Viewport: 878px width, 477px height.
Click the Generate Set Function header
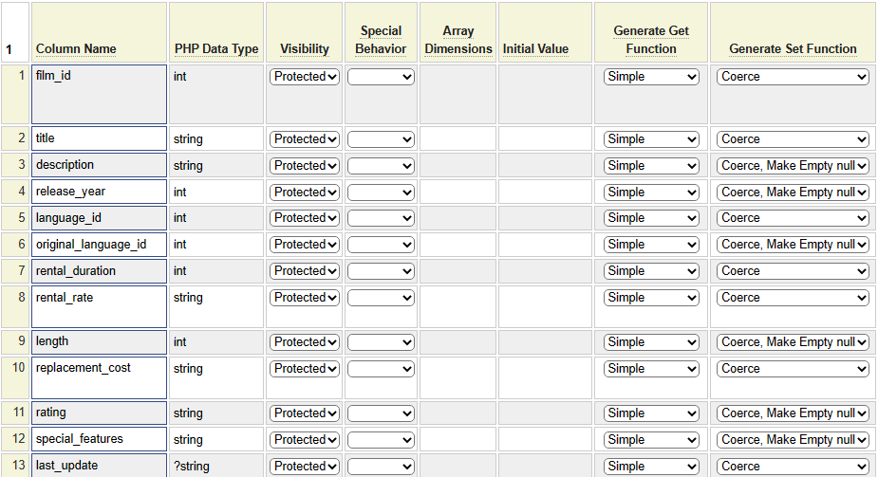pos(793,49)
